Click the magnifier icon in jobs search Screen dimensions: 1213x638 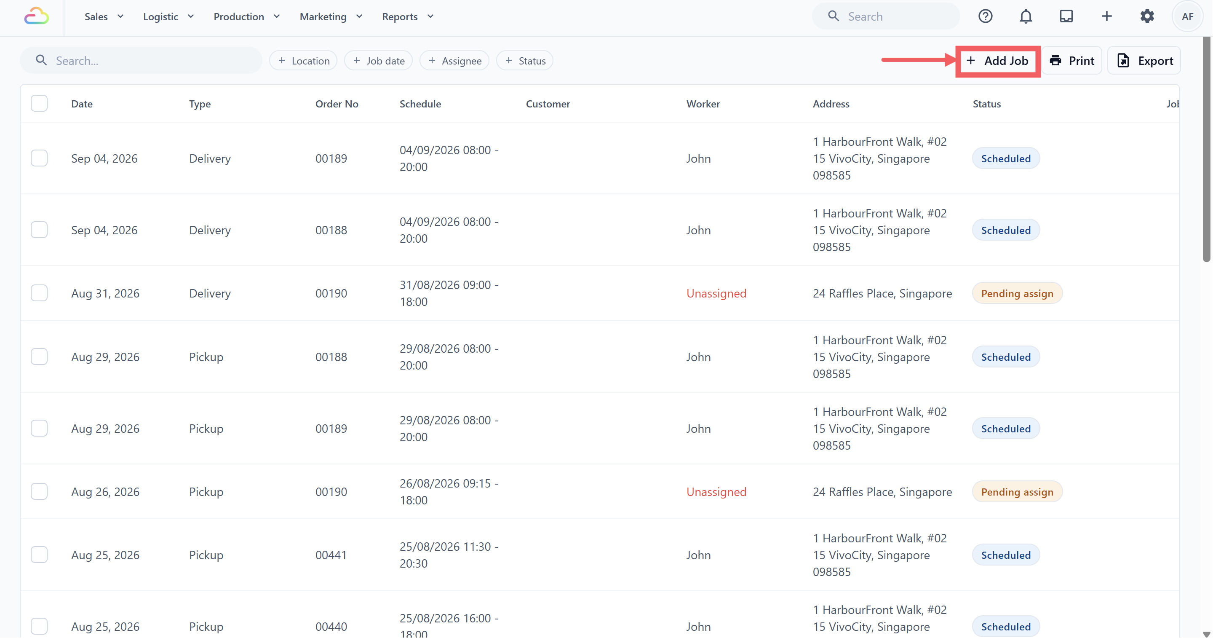(x=41, y=60)
